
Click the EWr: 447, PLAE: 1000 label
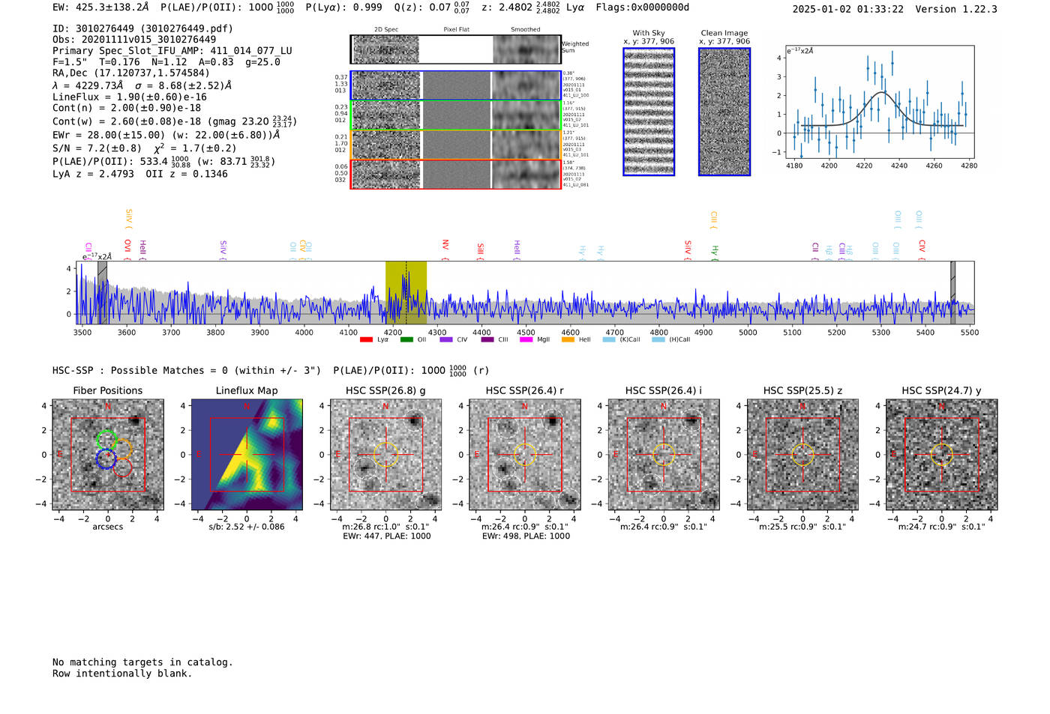387,536
